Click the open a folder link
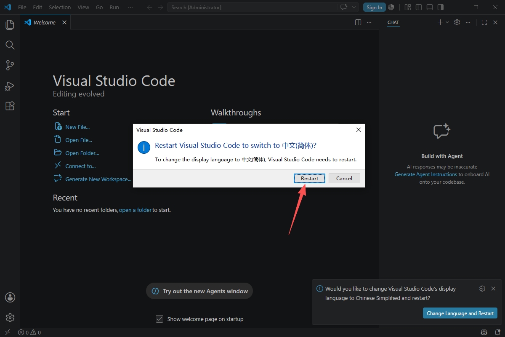This screenshot has height=337, width=505. [x=135, y=210]
